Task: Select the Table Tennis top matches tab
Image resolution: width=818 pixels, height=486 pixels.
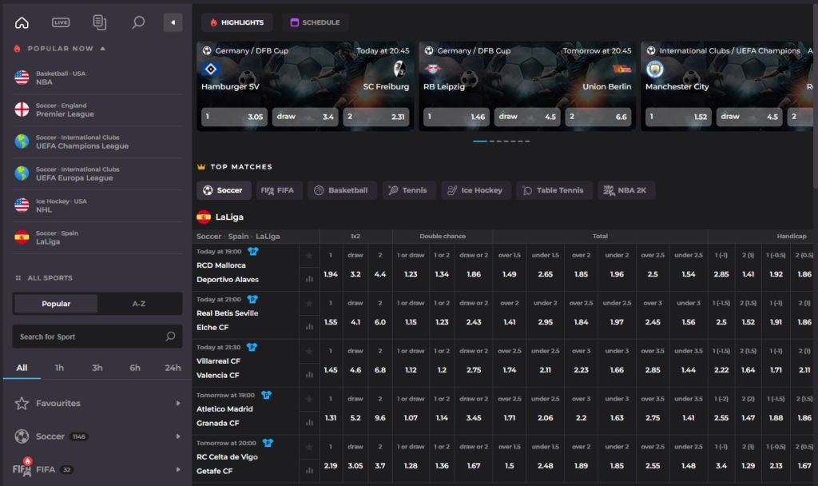Action: [x=554, y=190]
